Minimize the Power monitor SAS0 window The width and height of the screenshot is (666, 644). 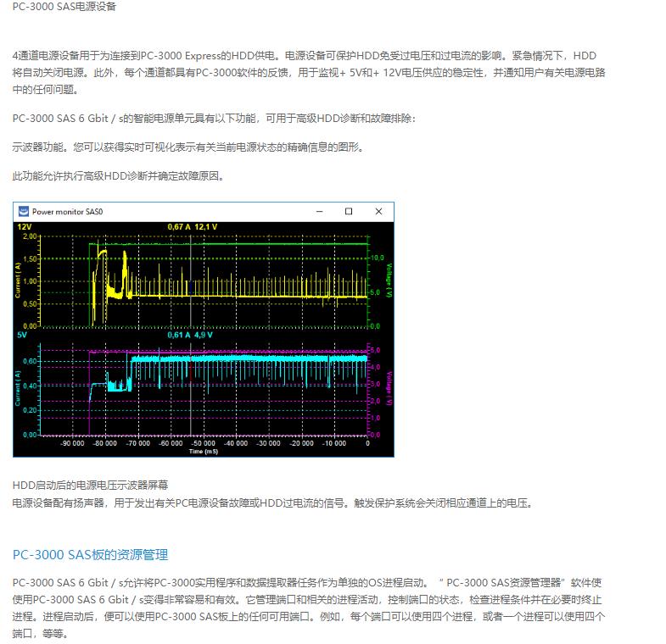pyautogui.click(x=319, y=211)
